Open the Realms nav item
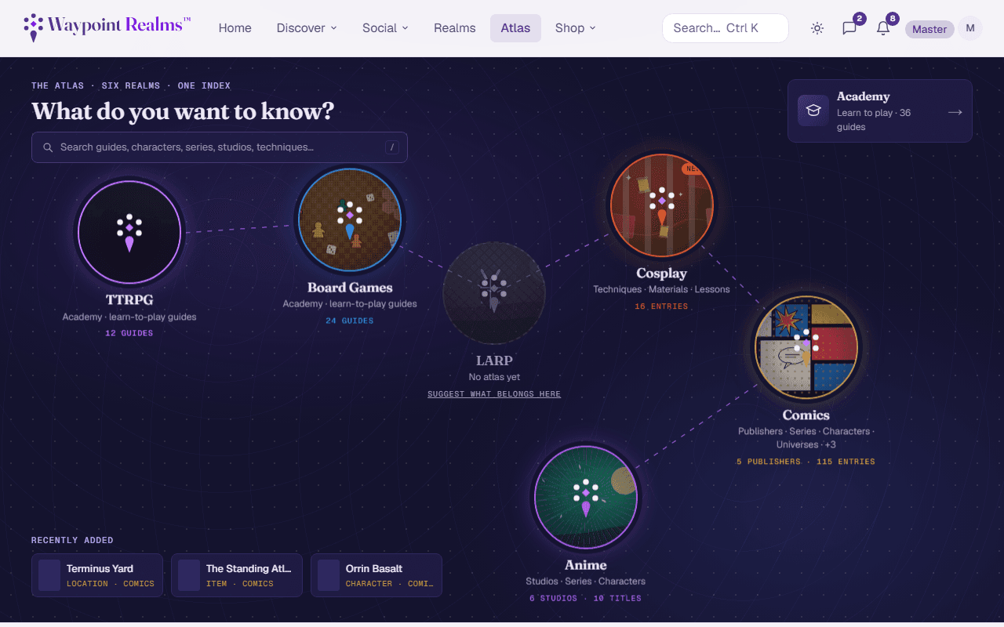1004x627 pixels. (x=455, y=28)
